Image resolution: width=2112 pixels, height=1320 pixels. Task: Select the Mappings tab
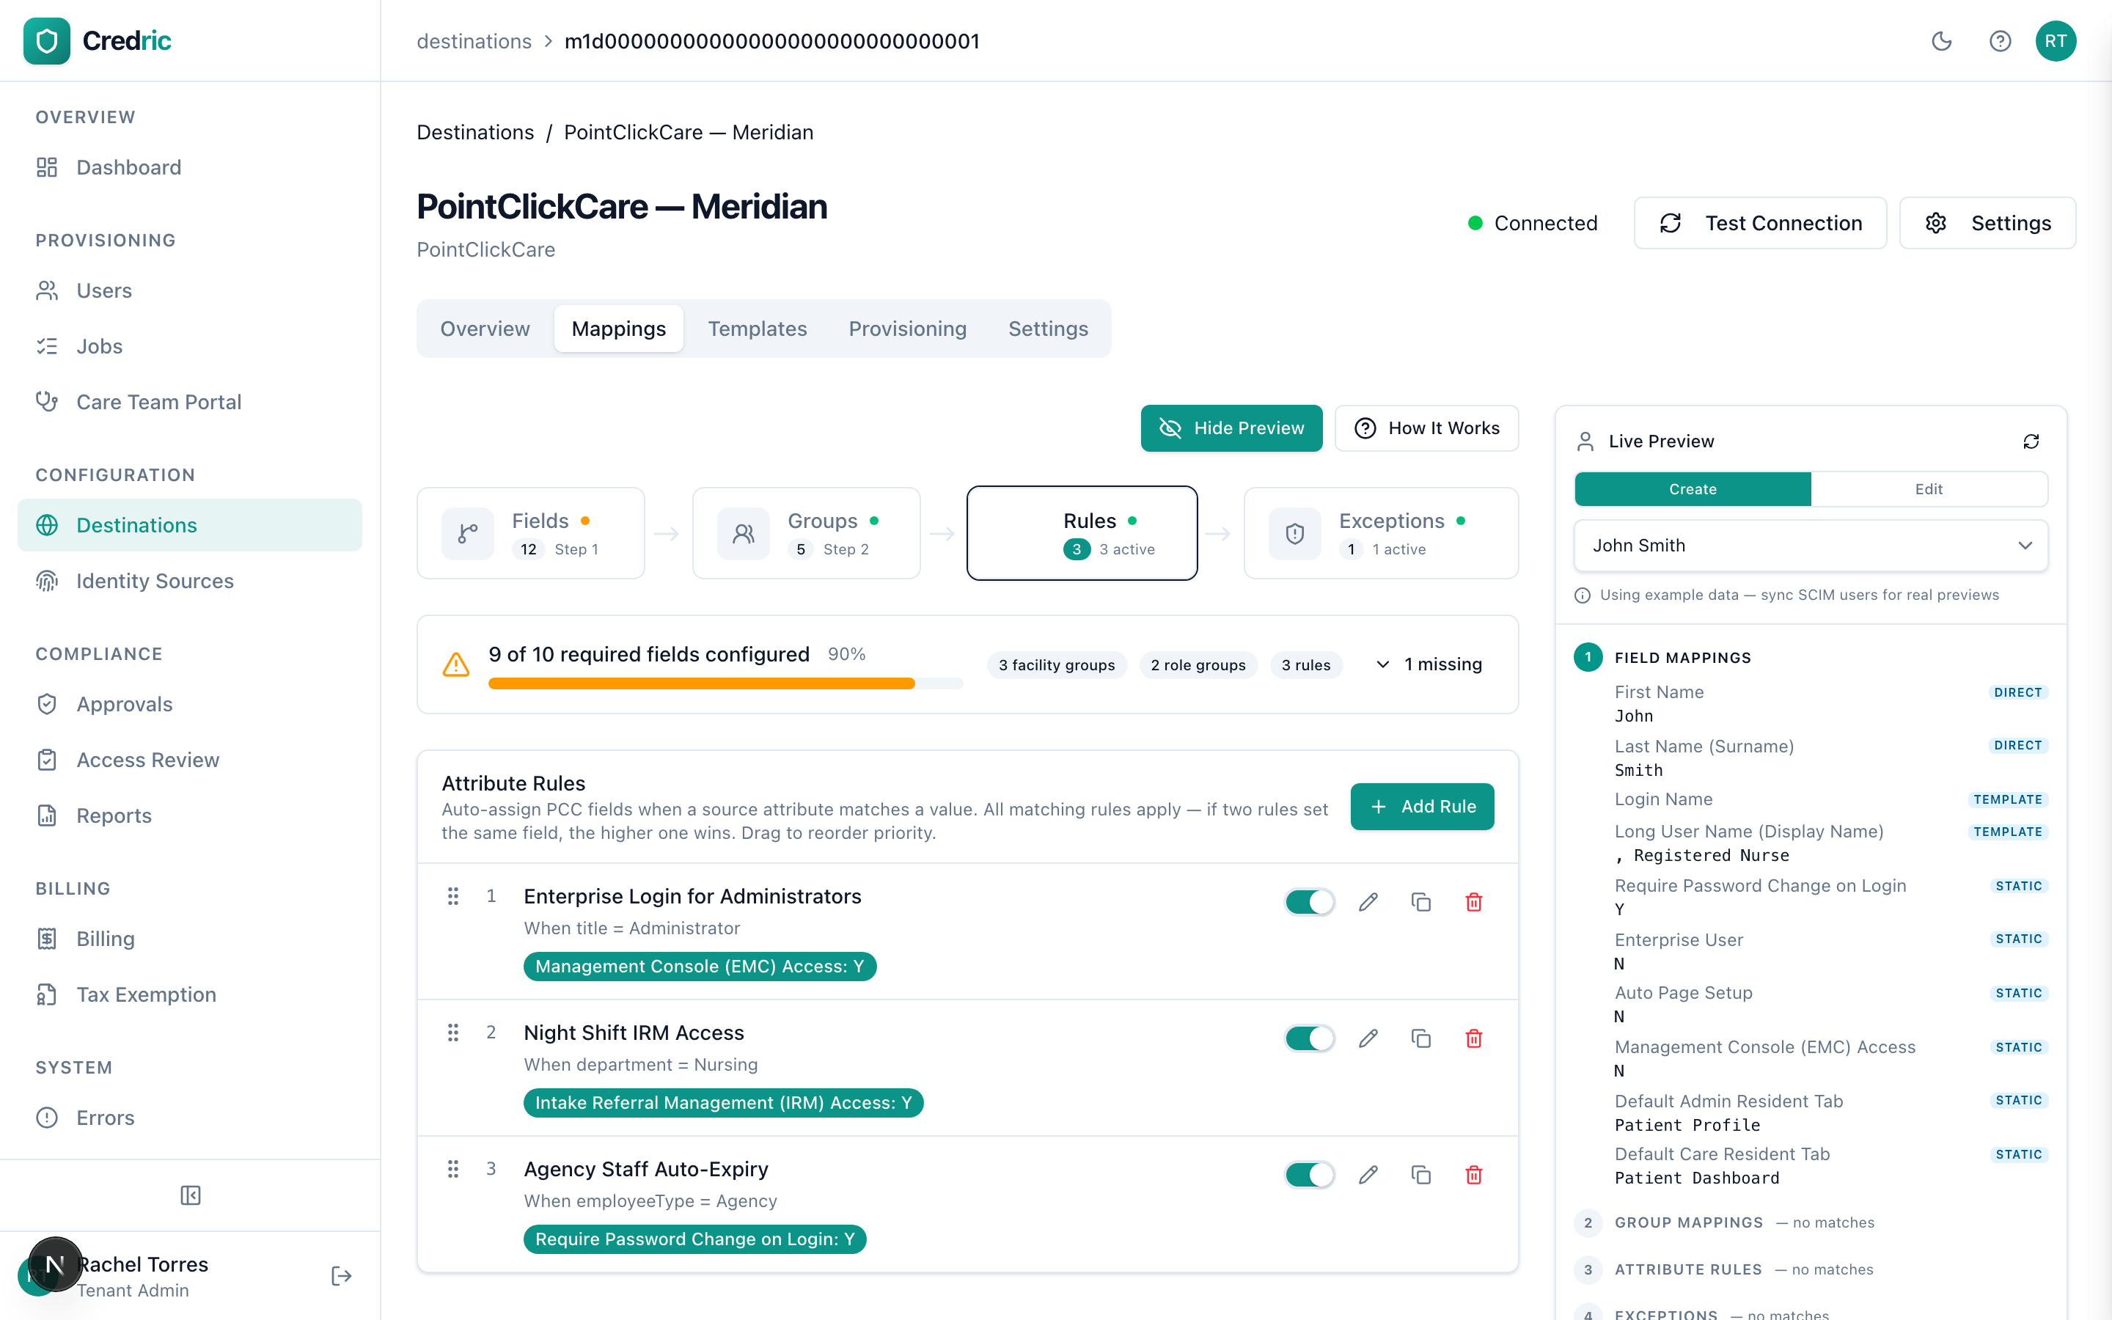tap(618, 329)
